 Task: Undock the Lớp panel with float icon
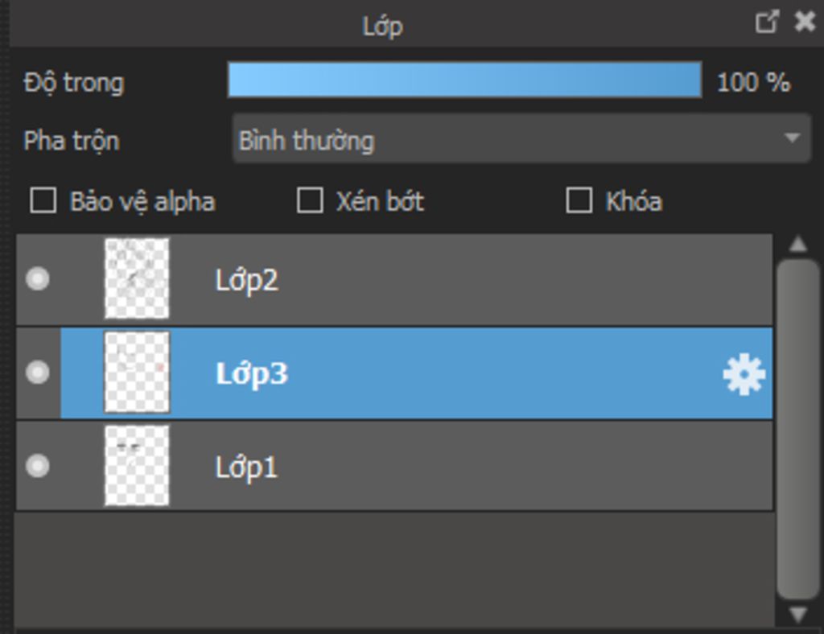pyautogui.click(x=767, y=22)
